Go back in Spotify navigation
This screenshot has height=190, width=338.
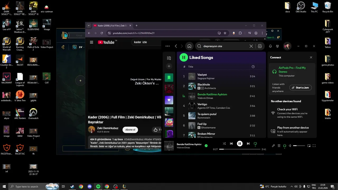176,46
